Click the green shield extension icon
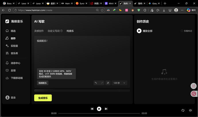The image size is (198, 117). (x=139, y=10)
